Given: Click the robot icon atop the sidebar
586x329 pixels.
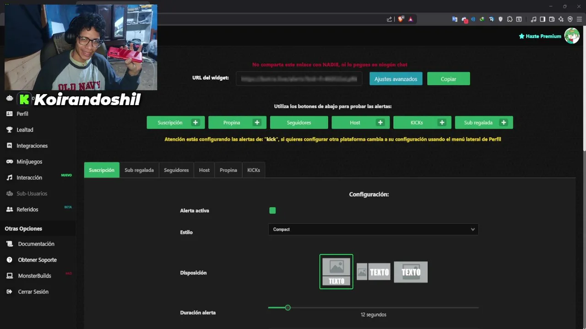Looking at the screenshot, I should [x=10, y=98].
